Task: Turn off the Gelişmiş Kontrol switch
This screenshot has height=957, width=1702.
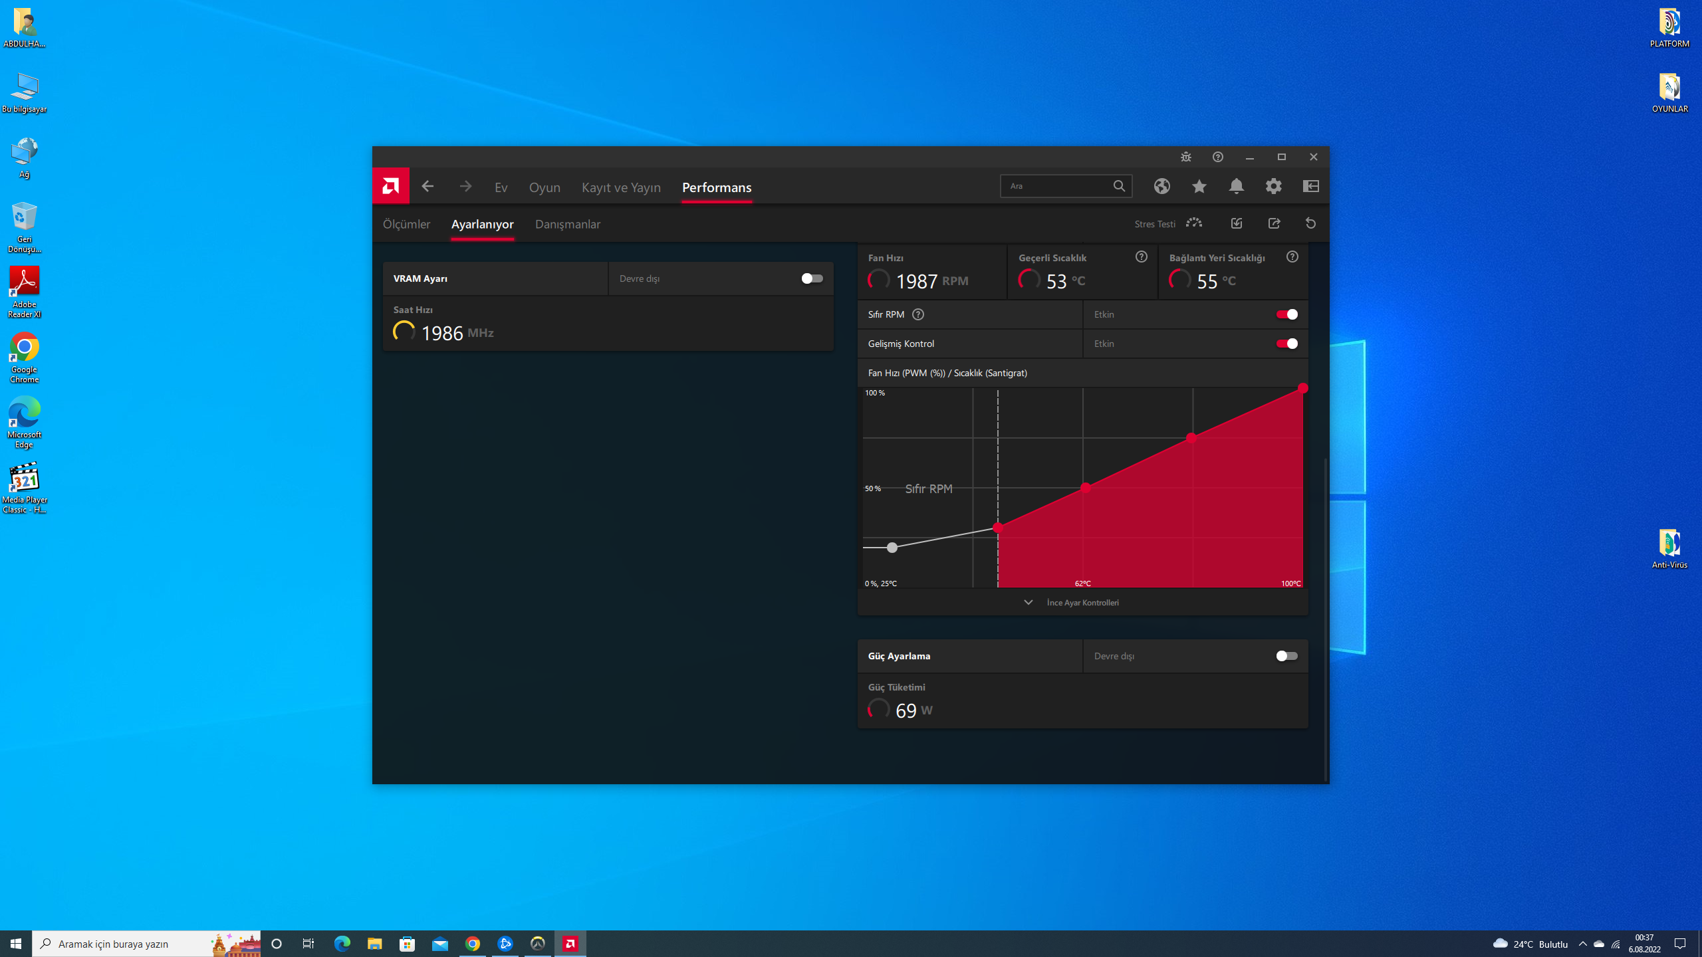Action: (x=1286, y=344)
